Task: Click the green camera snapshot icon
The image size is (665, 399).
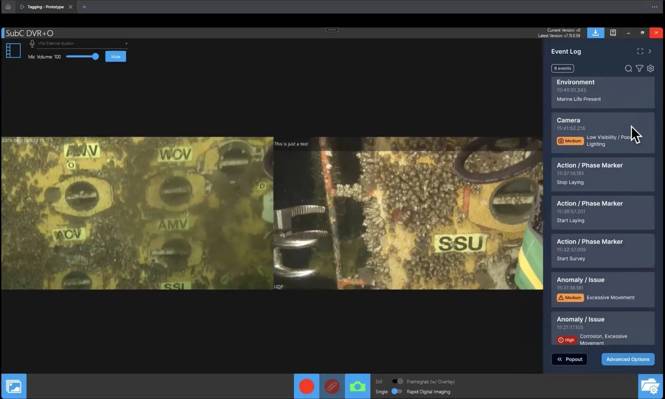Action: [x=357, y=386]
